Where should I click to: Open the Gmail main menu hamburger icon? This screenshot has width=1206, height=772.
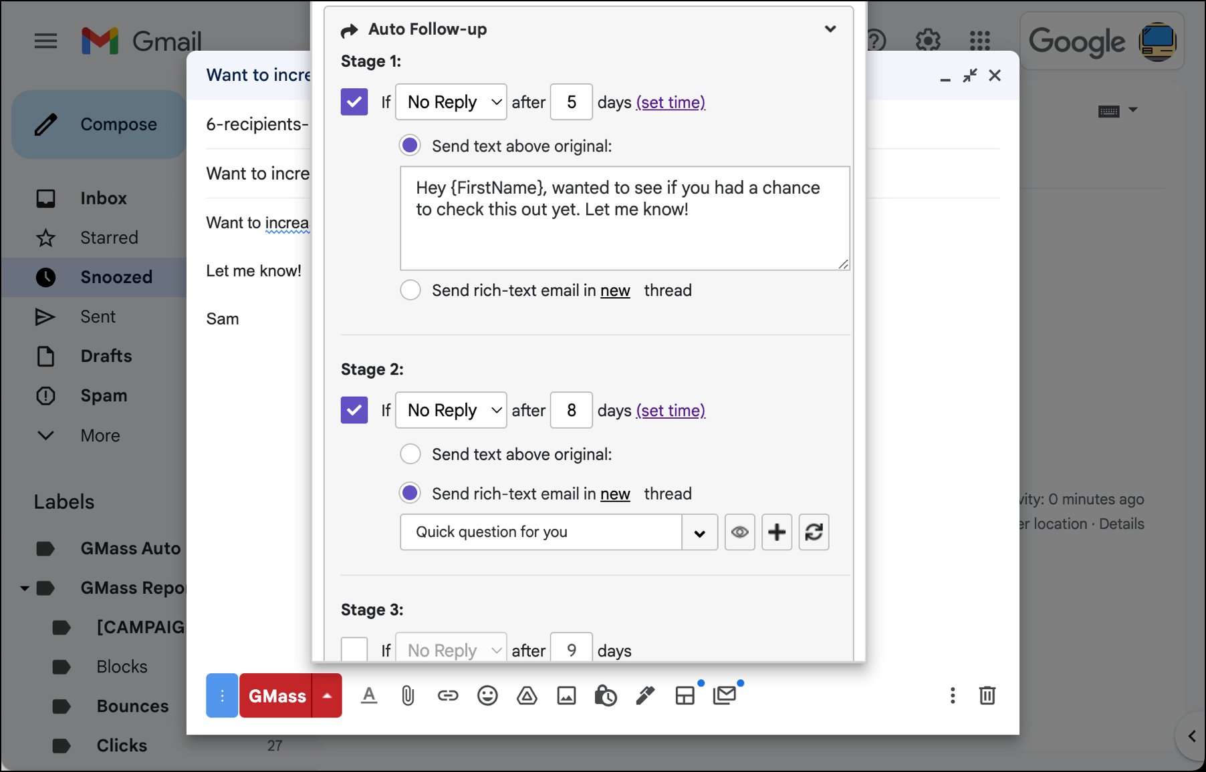point(45,41)
